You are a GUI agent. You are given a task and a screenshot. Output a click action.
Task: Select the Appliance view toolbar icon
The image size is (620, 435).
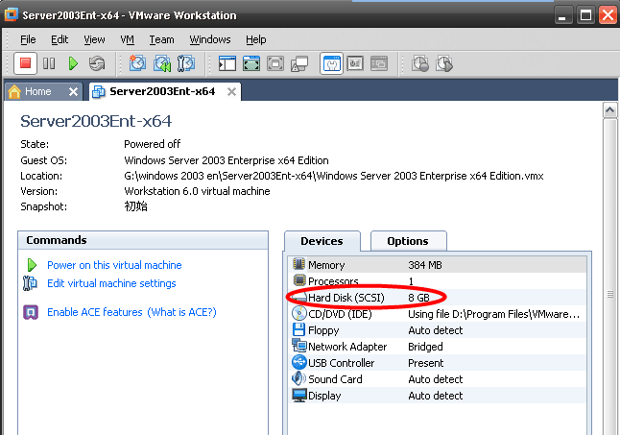tap(355, 63)
